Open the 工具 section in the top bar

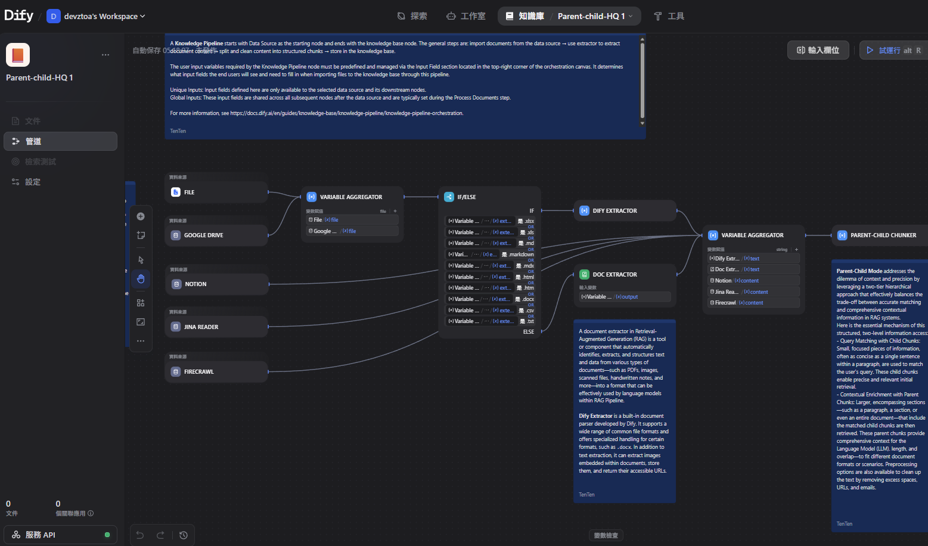click(669, 16)
